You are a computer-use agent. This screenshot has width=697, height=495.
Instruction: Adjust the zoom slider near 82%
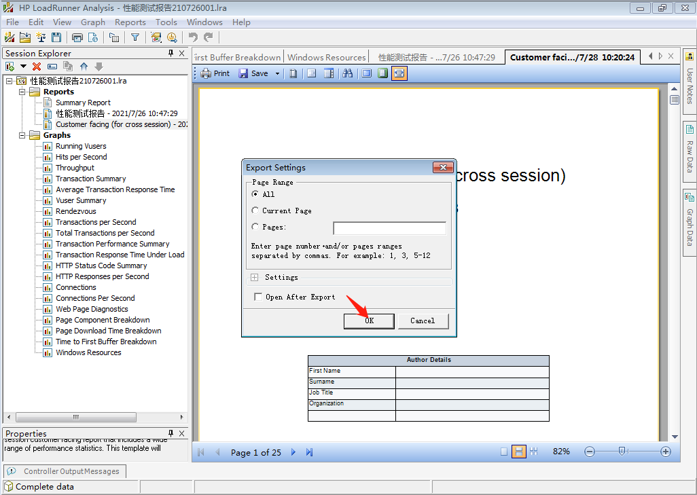[622, 451]
